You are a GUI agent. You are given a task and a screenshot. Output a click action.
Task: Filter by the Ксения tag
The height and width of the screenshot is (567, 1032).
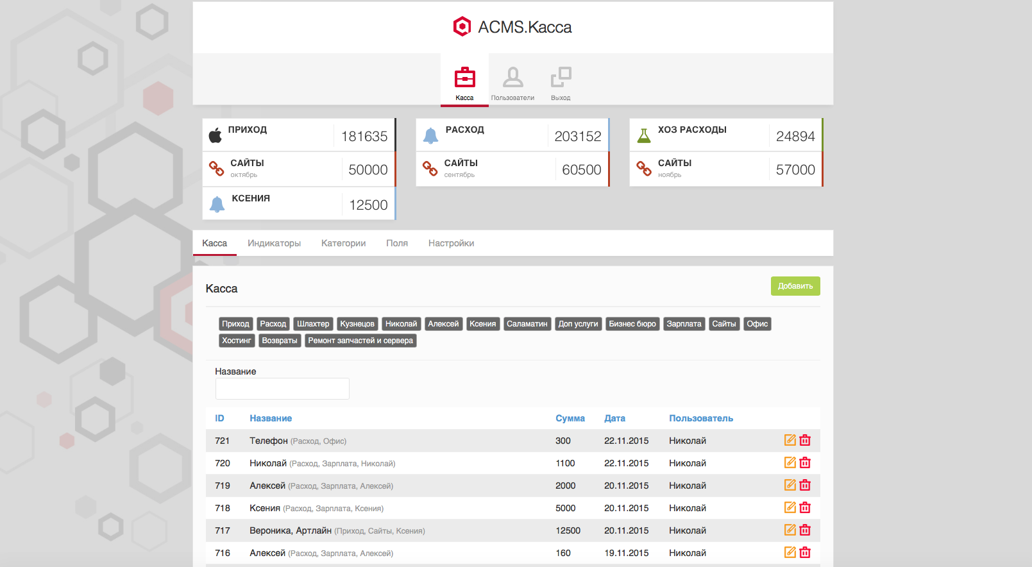pyautogui.click(x=482, y=324)
